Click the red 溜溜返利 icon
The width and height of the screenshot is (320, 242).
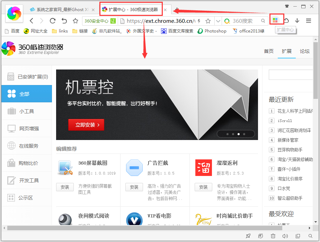click(204, 168)
